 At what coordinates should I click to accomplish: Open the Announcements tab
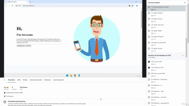tap(36, 80)
